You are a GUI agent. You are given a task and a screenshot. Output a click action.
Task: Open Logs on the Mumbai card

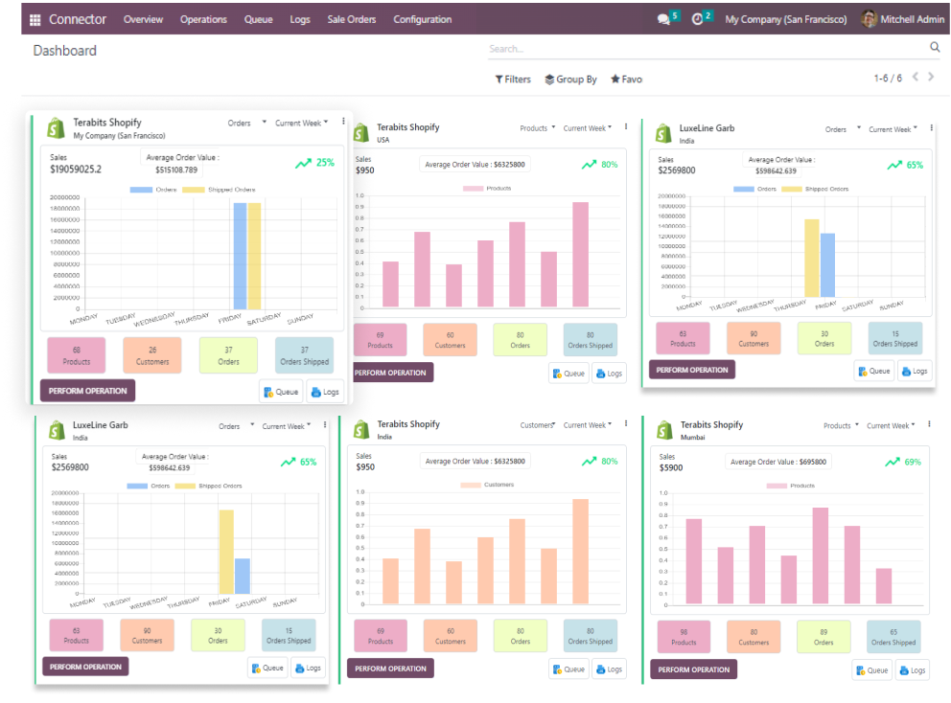pos(913,670)
